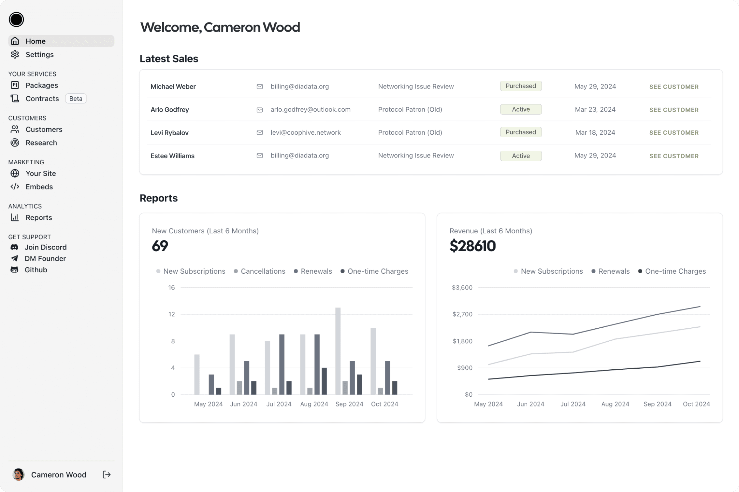739x492 pixels.
Task: Click mail icon in Arlo Godfrey row
Action: click(260, 110)
